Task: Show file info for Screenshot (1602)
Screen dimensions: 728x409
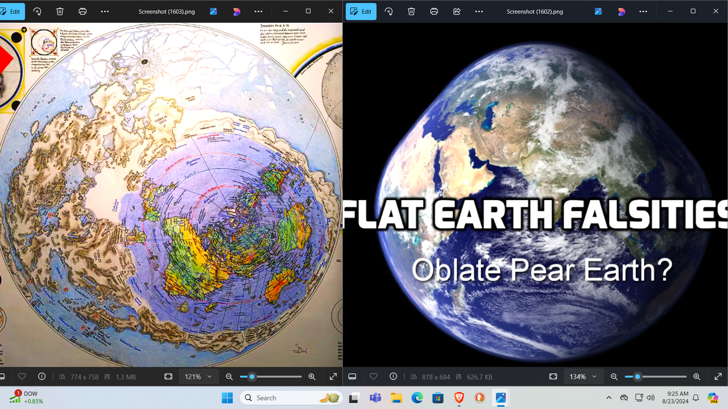Action: 393,377
